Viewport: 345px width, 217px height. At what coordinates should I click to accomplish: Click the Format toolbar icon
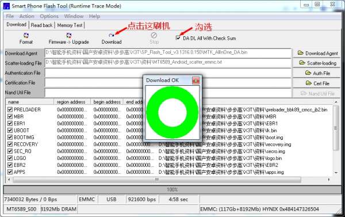click(x=26, y=36)
